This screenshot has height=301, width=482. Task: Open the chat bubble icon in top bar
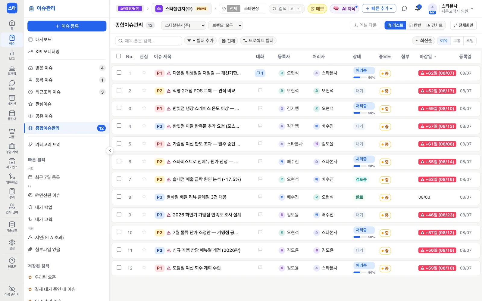coord(404,8)
